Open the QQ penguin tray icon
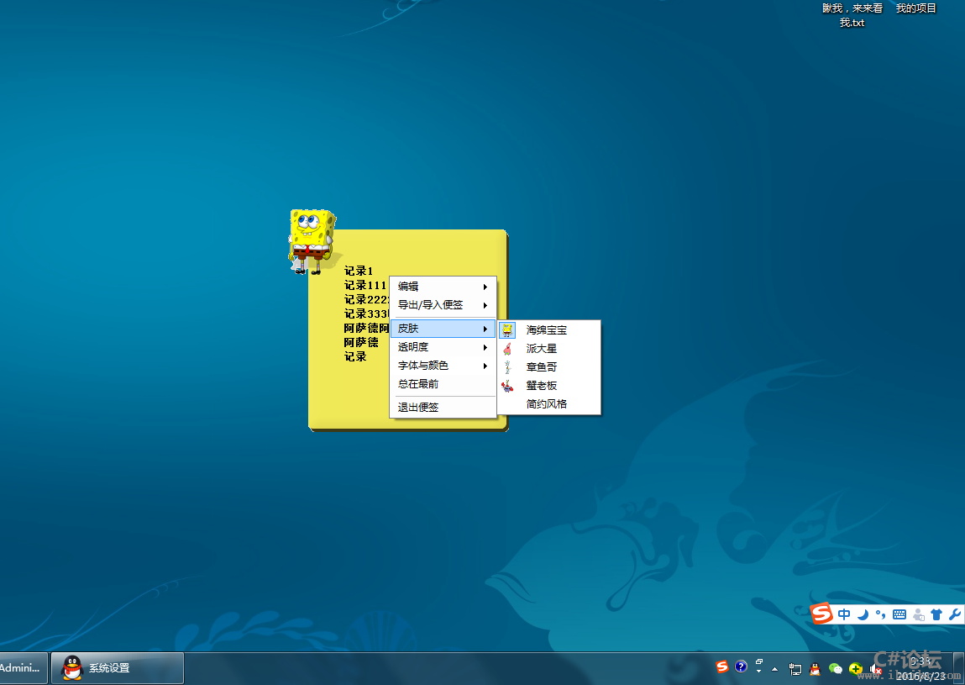 tap(815, 669)
